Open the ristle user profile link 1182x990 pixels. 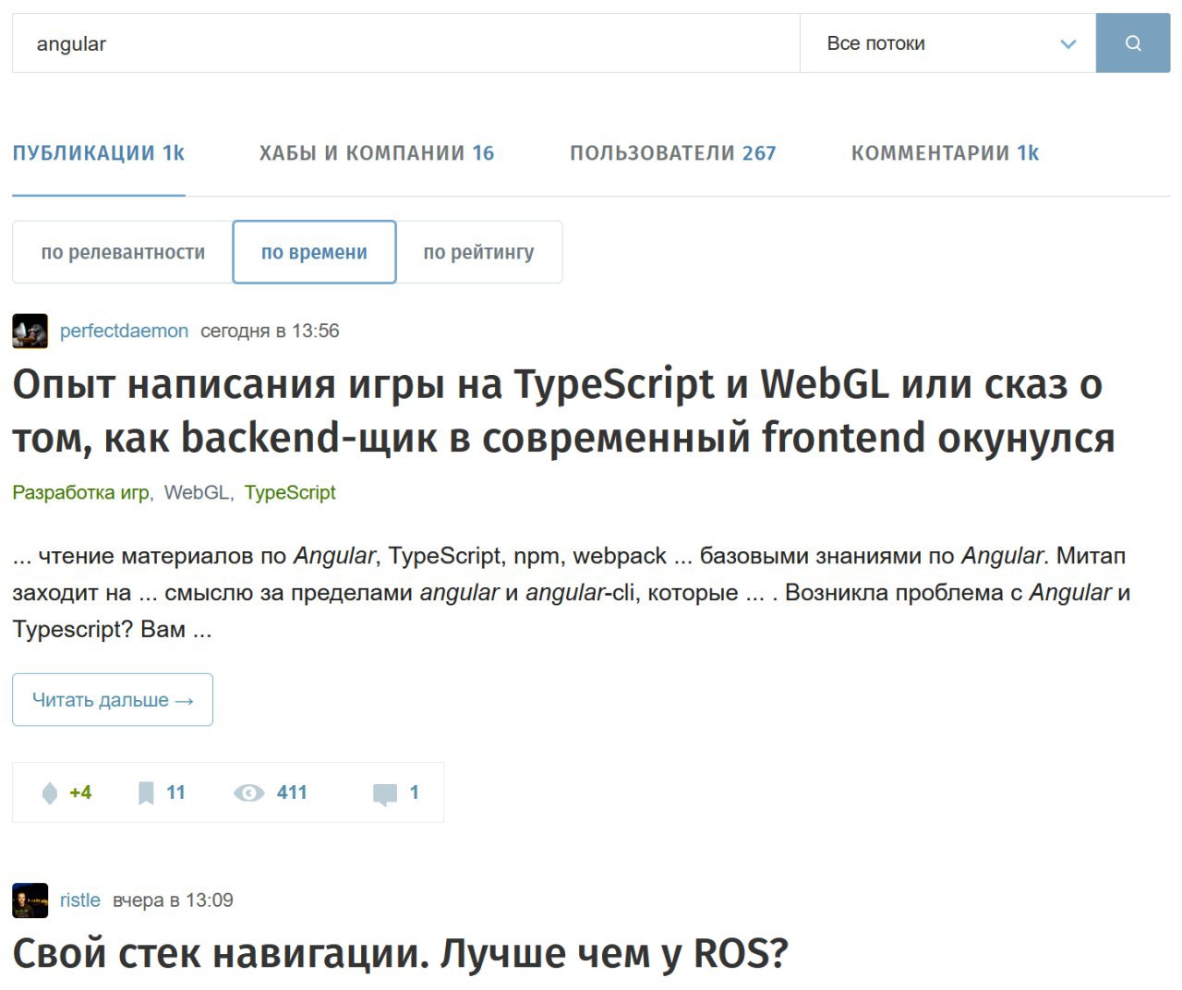(80, 900)
